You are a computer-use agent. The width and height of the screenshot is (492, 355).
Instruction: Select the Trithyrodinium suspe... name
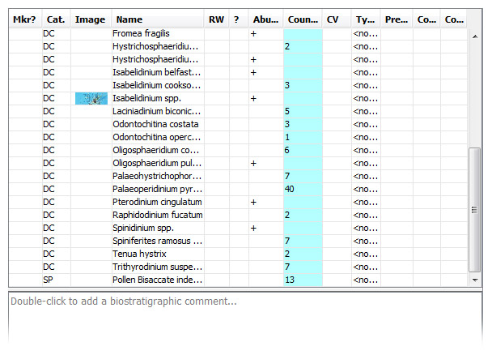tap(157, 267)
